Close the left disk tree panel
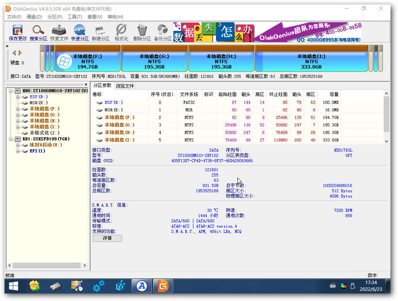The image size is (398, 301). (86, 84)
